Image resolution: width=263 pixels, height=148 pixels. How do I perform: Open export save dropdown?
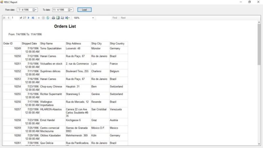point(67,18)
